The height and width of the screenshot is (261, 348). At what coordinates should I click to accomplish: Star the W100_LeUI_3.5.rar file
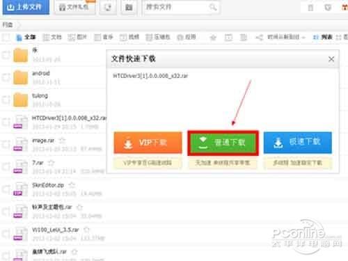coord(86,230)
